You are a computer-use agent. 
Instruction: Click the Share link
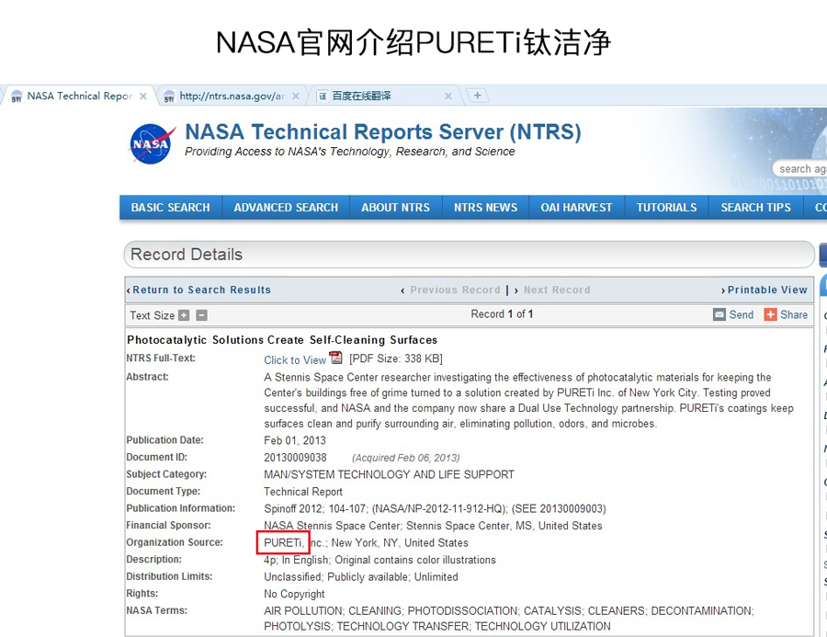click(x=794, y=314)
